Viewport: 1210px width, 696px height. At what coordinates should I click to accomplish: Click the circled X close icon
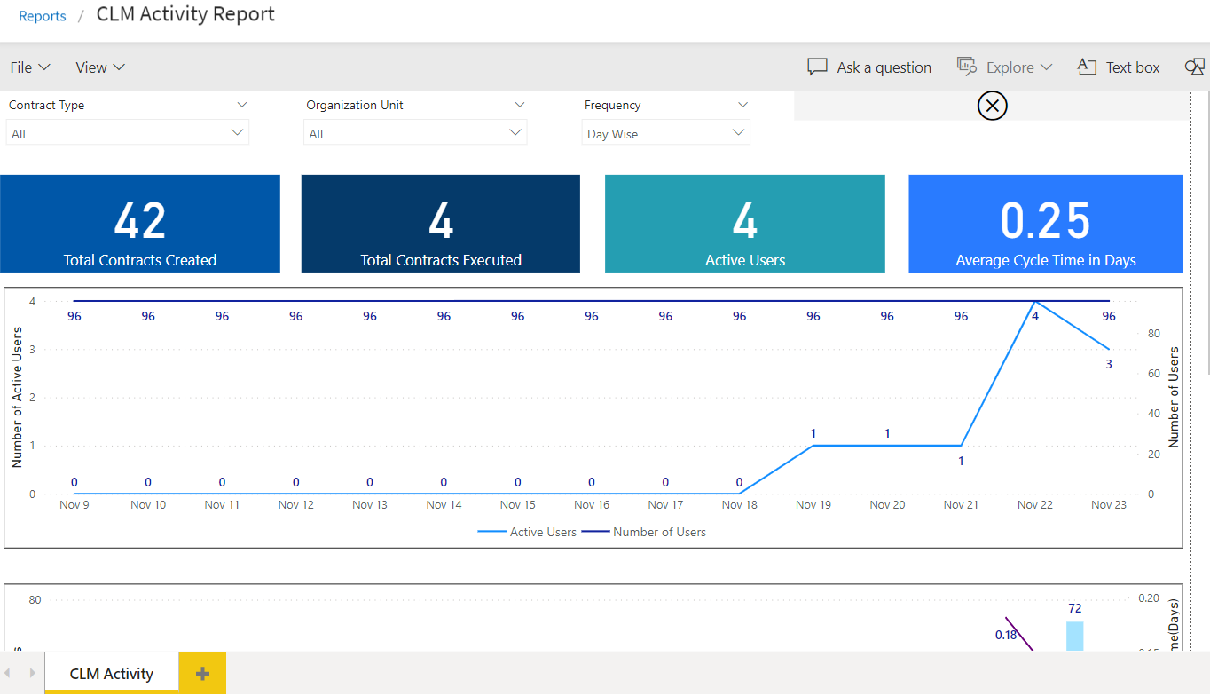pyautogui.click(x=992, y=107)
